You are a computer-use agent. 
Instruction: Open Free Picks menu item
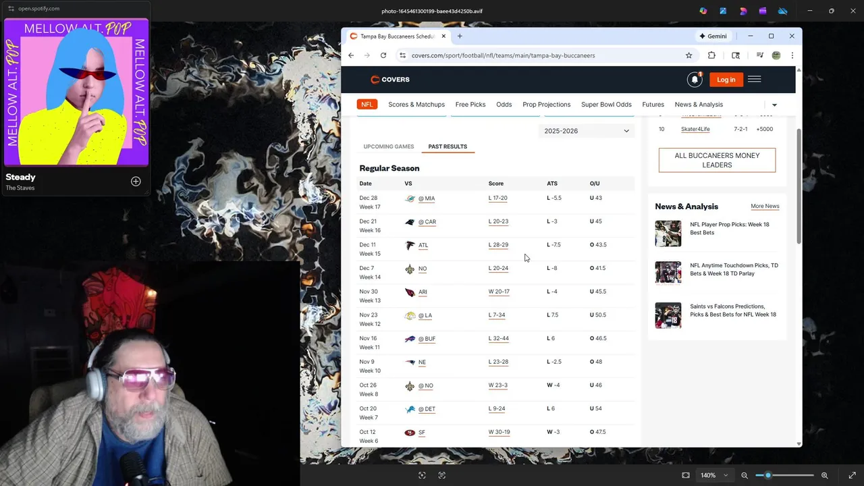click(x=470, y=105)
